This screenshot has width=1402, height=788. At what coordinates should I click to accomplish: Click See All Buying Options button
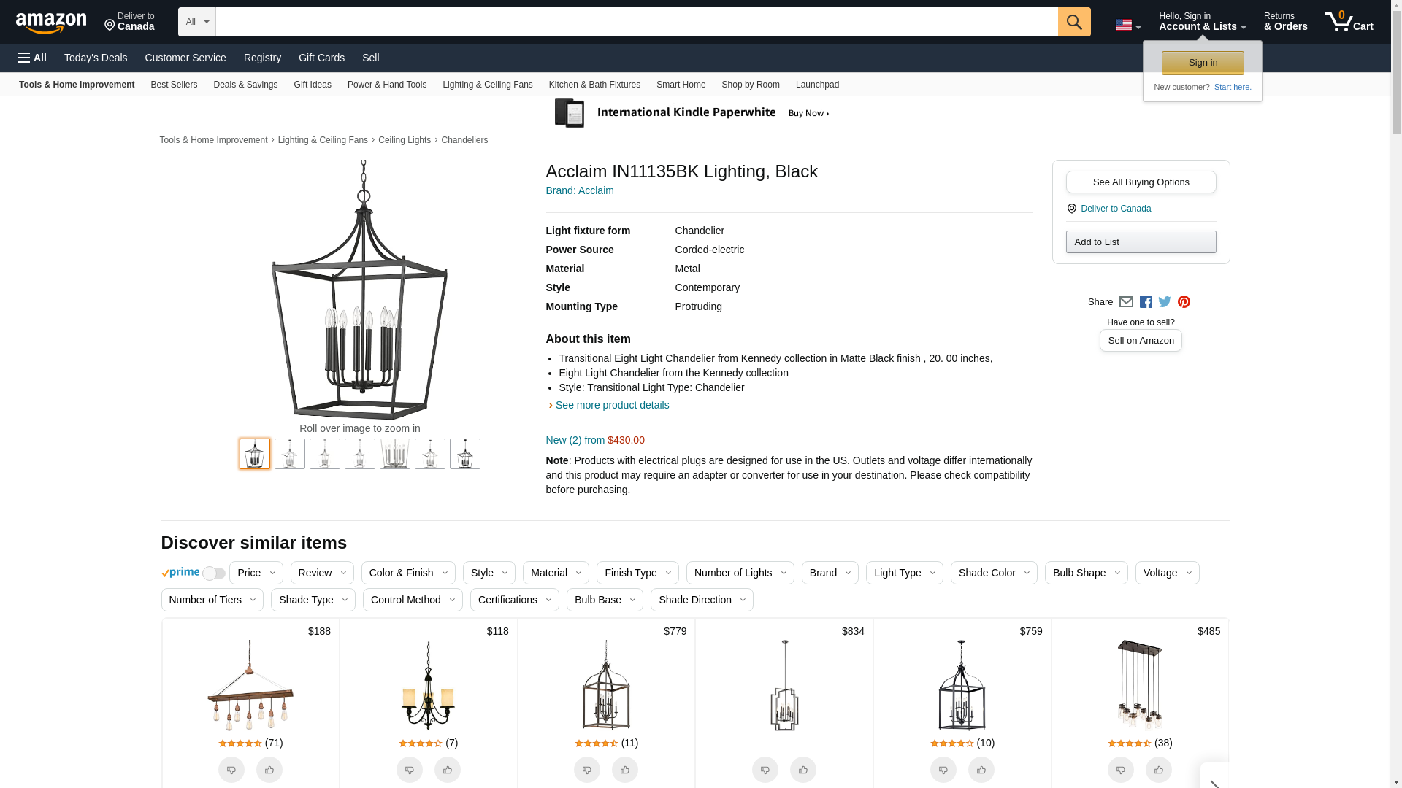pos(1141,182)
